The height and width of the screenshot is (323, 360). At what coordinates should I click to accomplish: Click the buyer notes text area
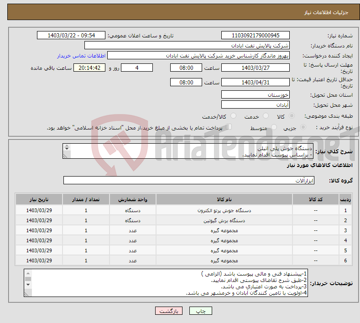tap(166, 283)
